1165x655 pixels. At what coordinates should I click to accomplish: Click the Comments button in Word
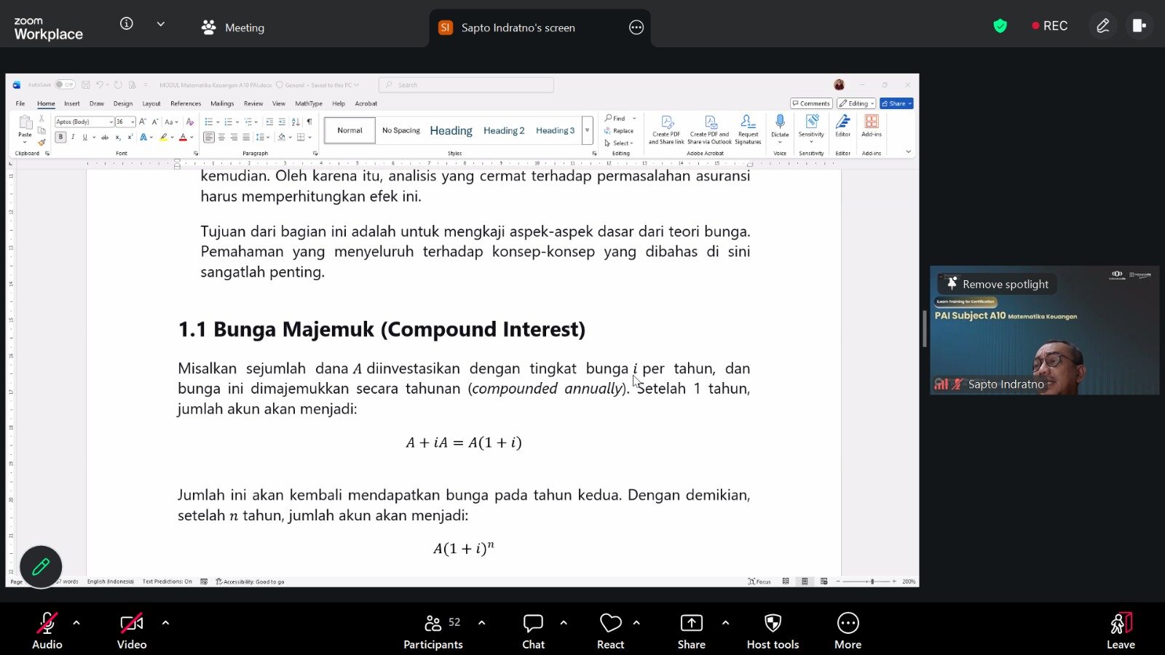coord(811,103)
